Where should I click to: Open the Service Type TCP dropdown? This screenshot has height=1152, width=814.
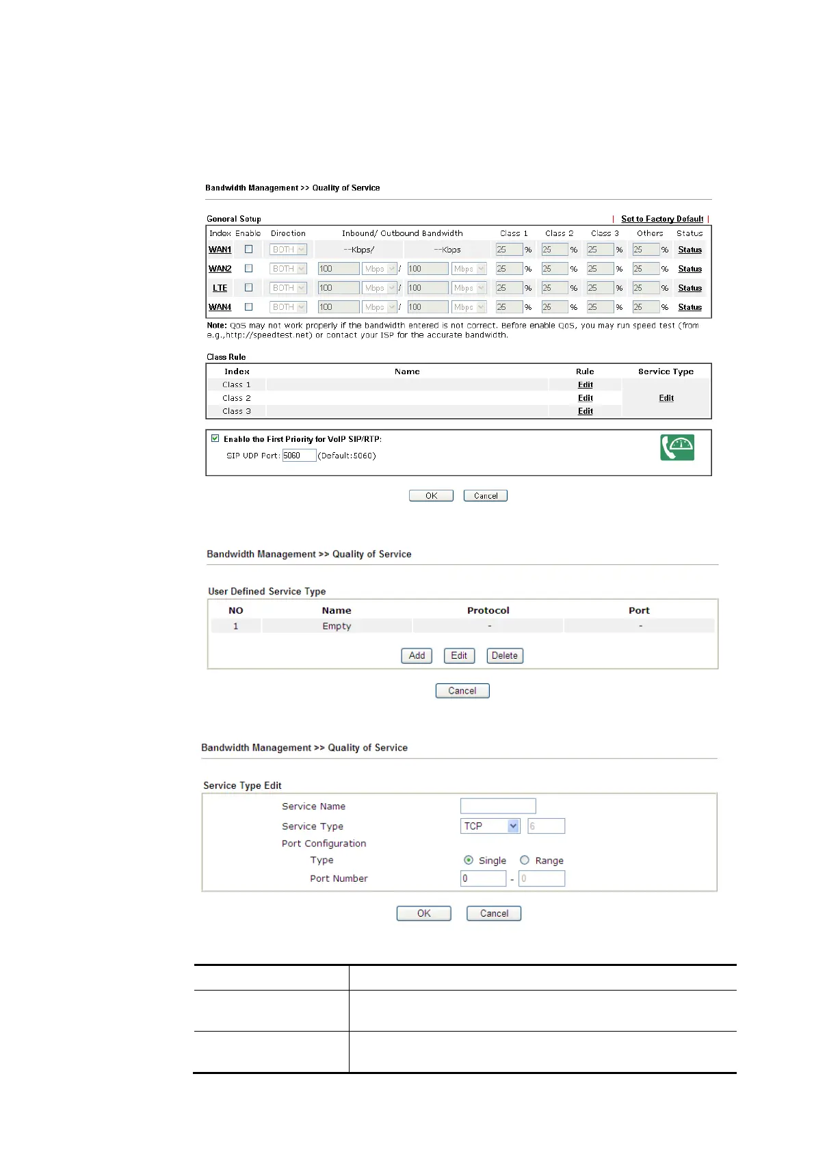coord(490,826)
